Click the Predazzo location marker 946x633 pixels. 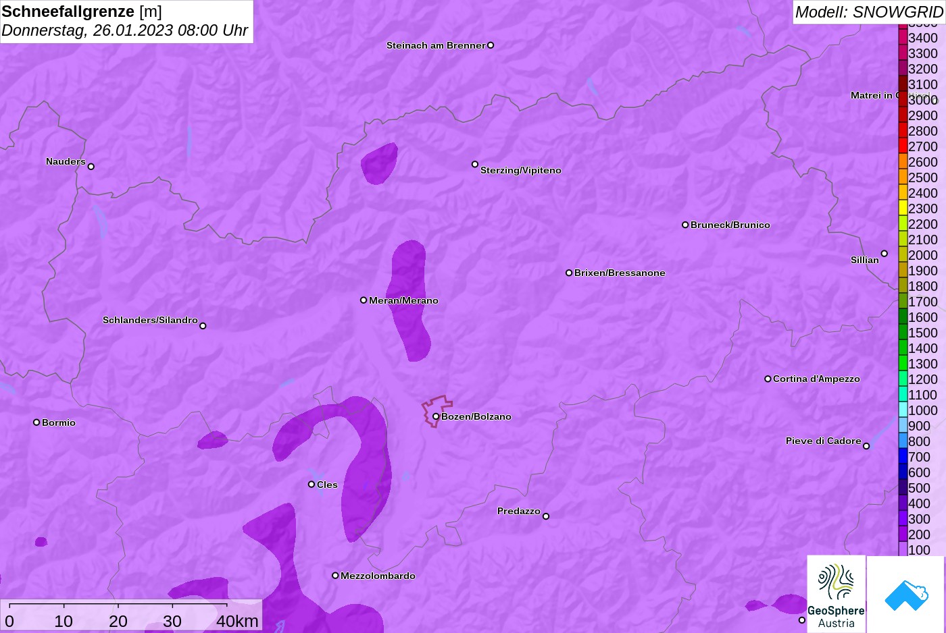546,516
